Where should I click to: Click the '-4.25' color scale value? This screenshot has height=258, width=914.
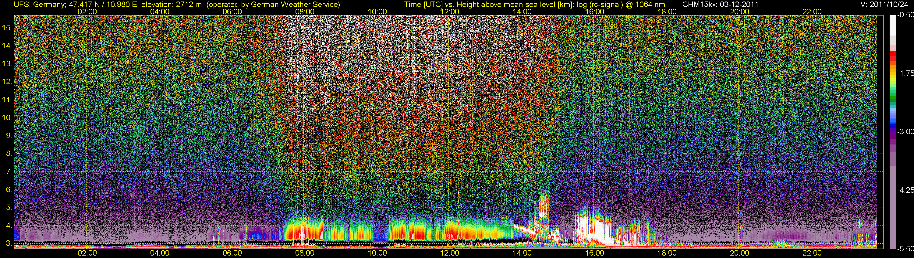click(x=905, y=190)
